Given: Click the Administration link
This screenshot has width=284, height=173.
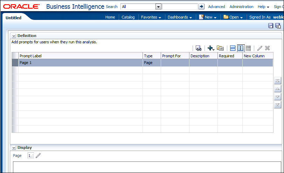Looking at the screenshot, I should click(241, 7).
